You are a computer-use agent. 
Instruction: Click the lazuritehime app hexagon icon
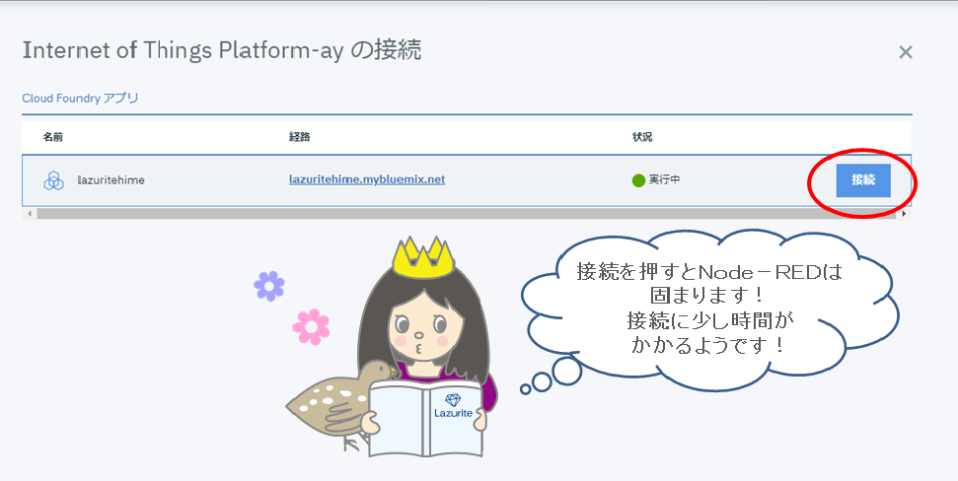point(53,180)
